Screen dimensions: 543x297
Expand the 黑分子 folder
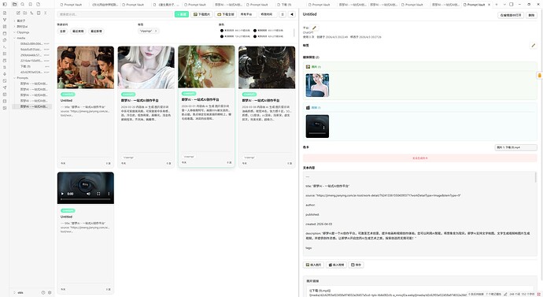point(20,20)
